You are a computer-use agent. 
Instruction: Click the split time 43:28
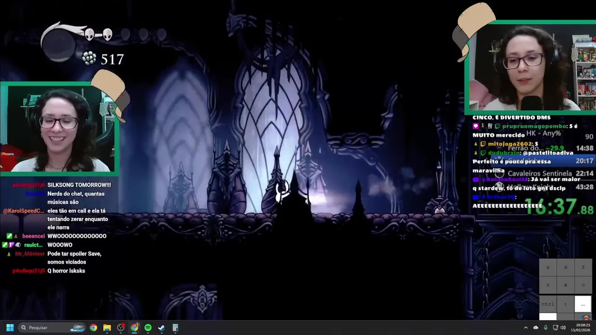pyautogui.click(x=584, y=187)
